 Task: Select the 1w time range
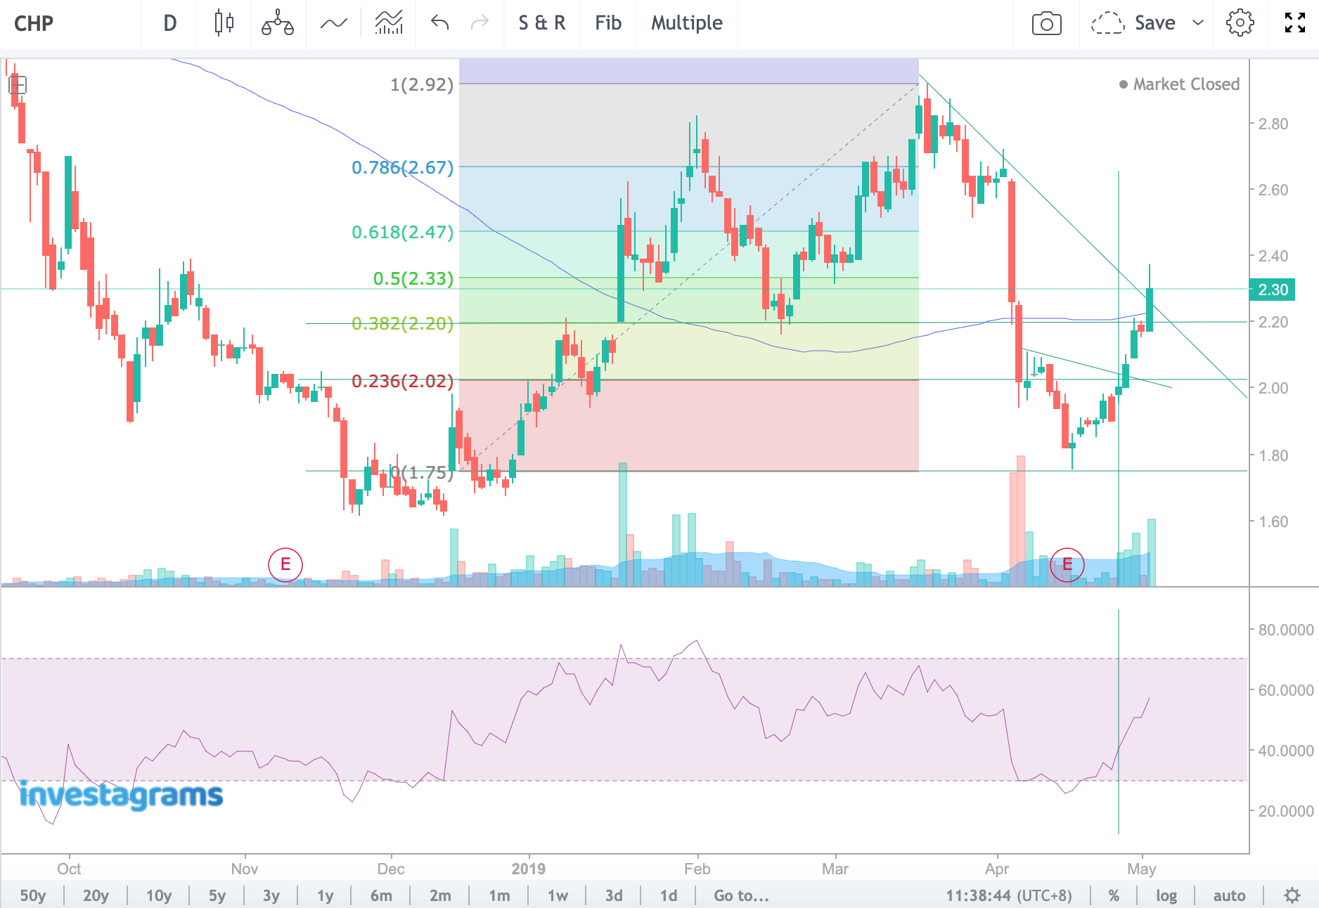[558, 895]
